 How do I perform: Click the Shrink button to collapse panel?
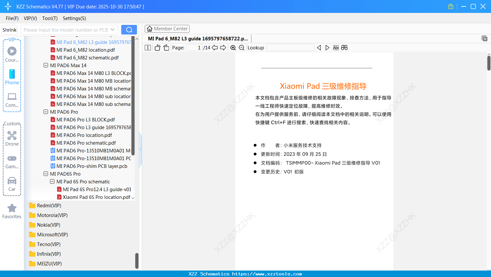pos(9,29)
